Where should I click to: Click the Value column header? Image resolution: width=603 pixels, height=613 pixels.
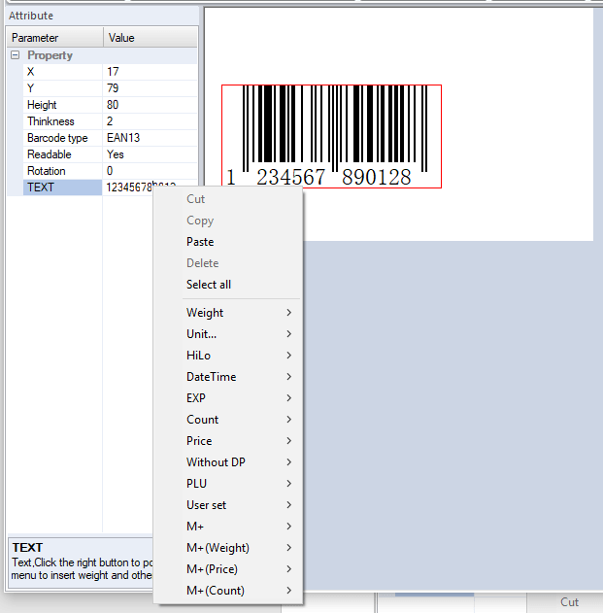151,38
